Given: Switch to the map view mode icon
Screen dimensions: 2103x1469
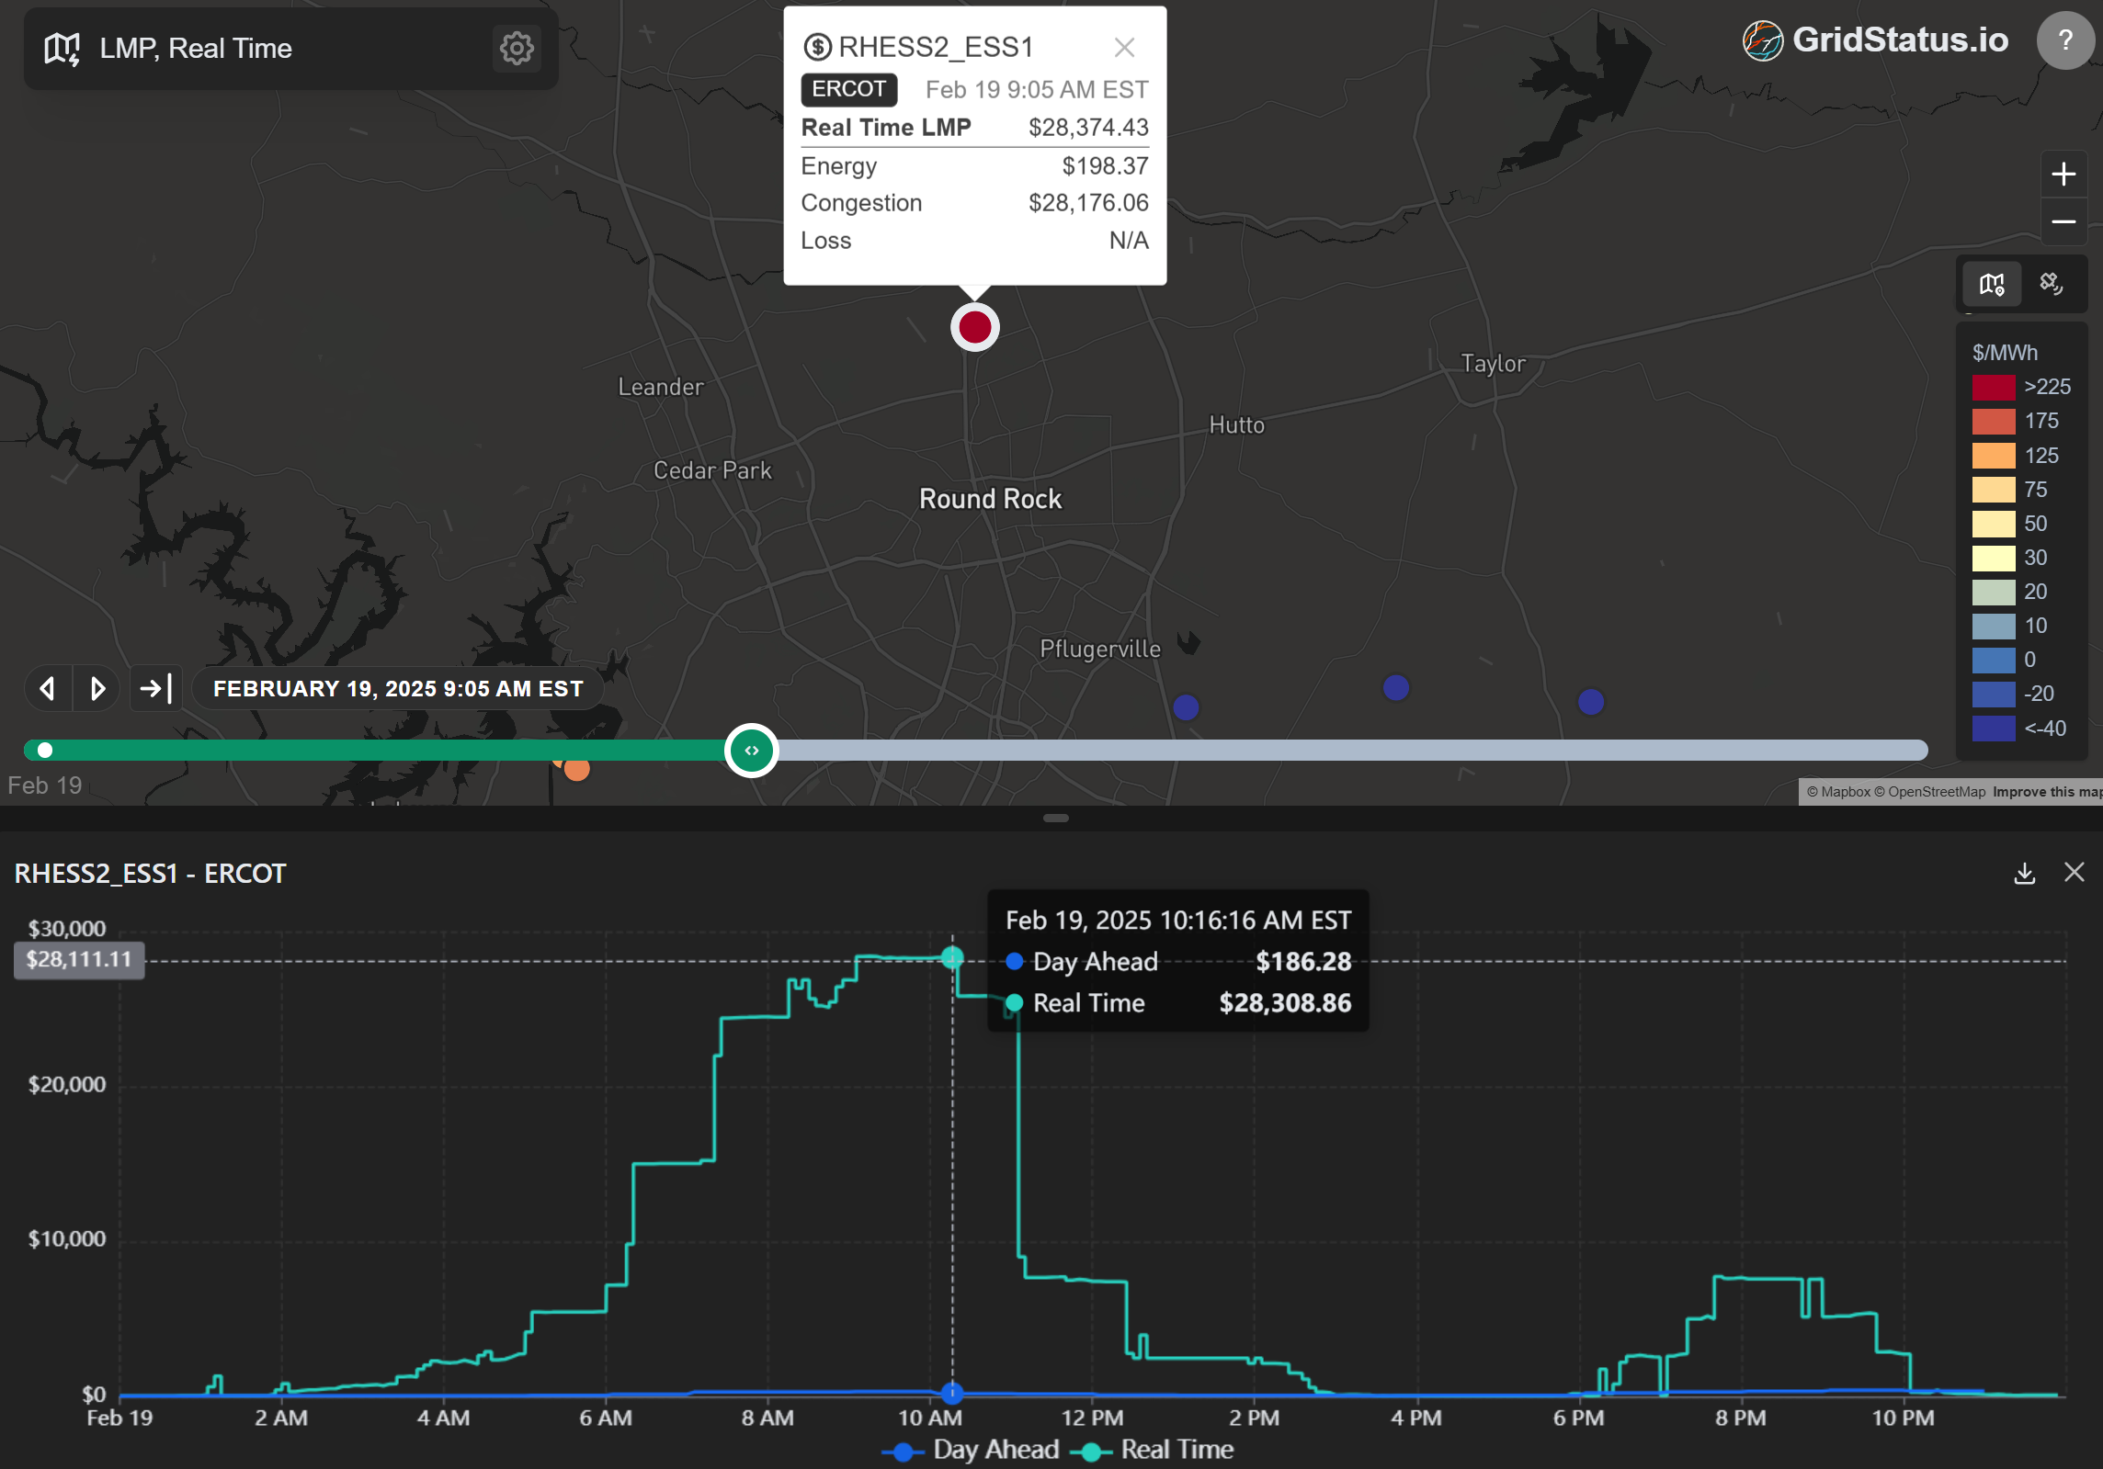Looking at the screenshot, I should tap(1992, 284).
